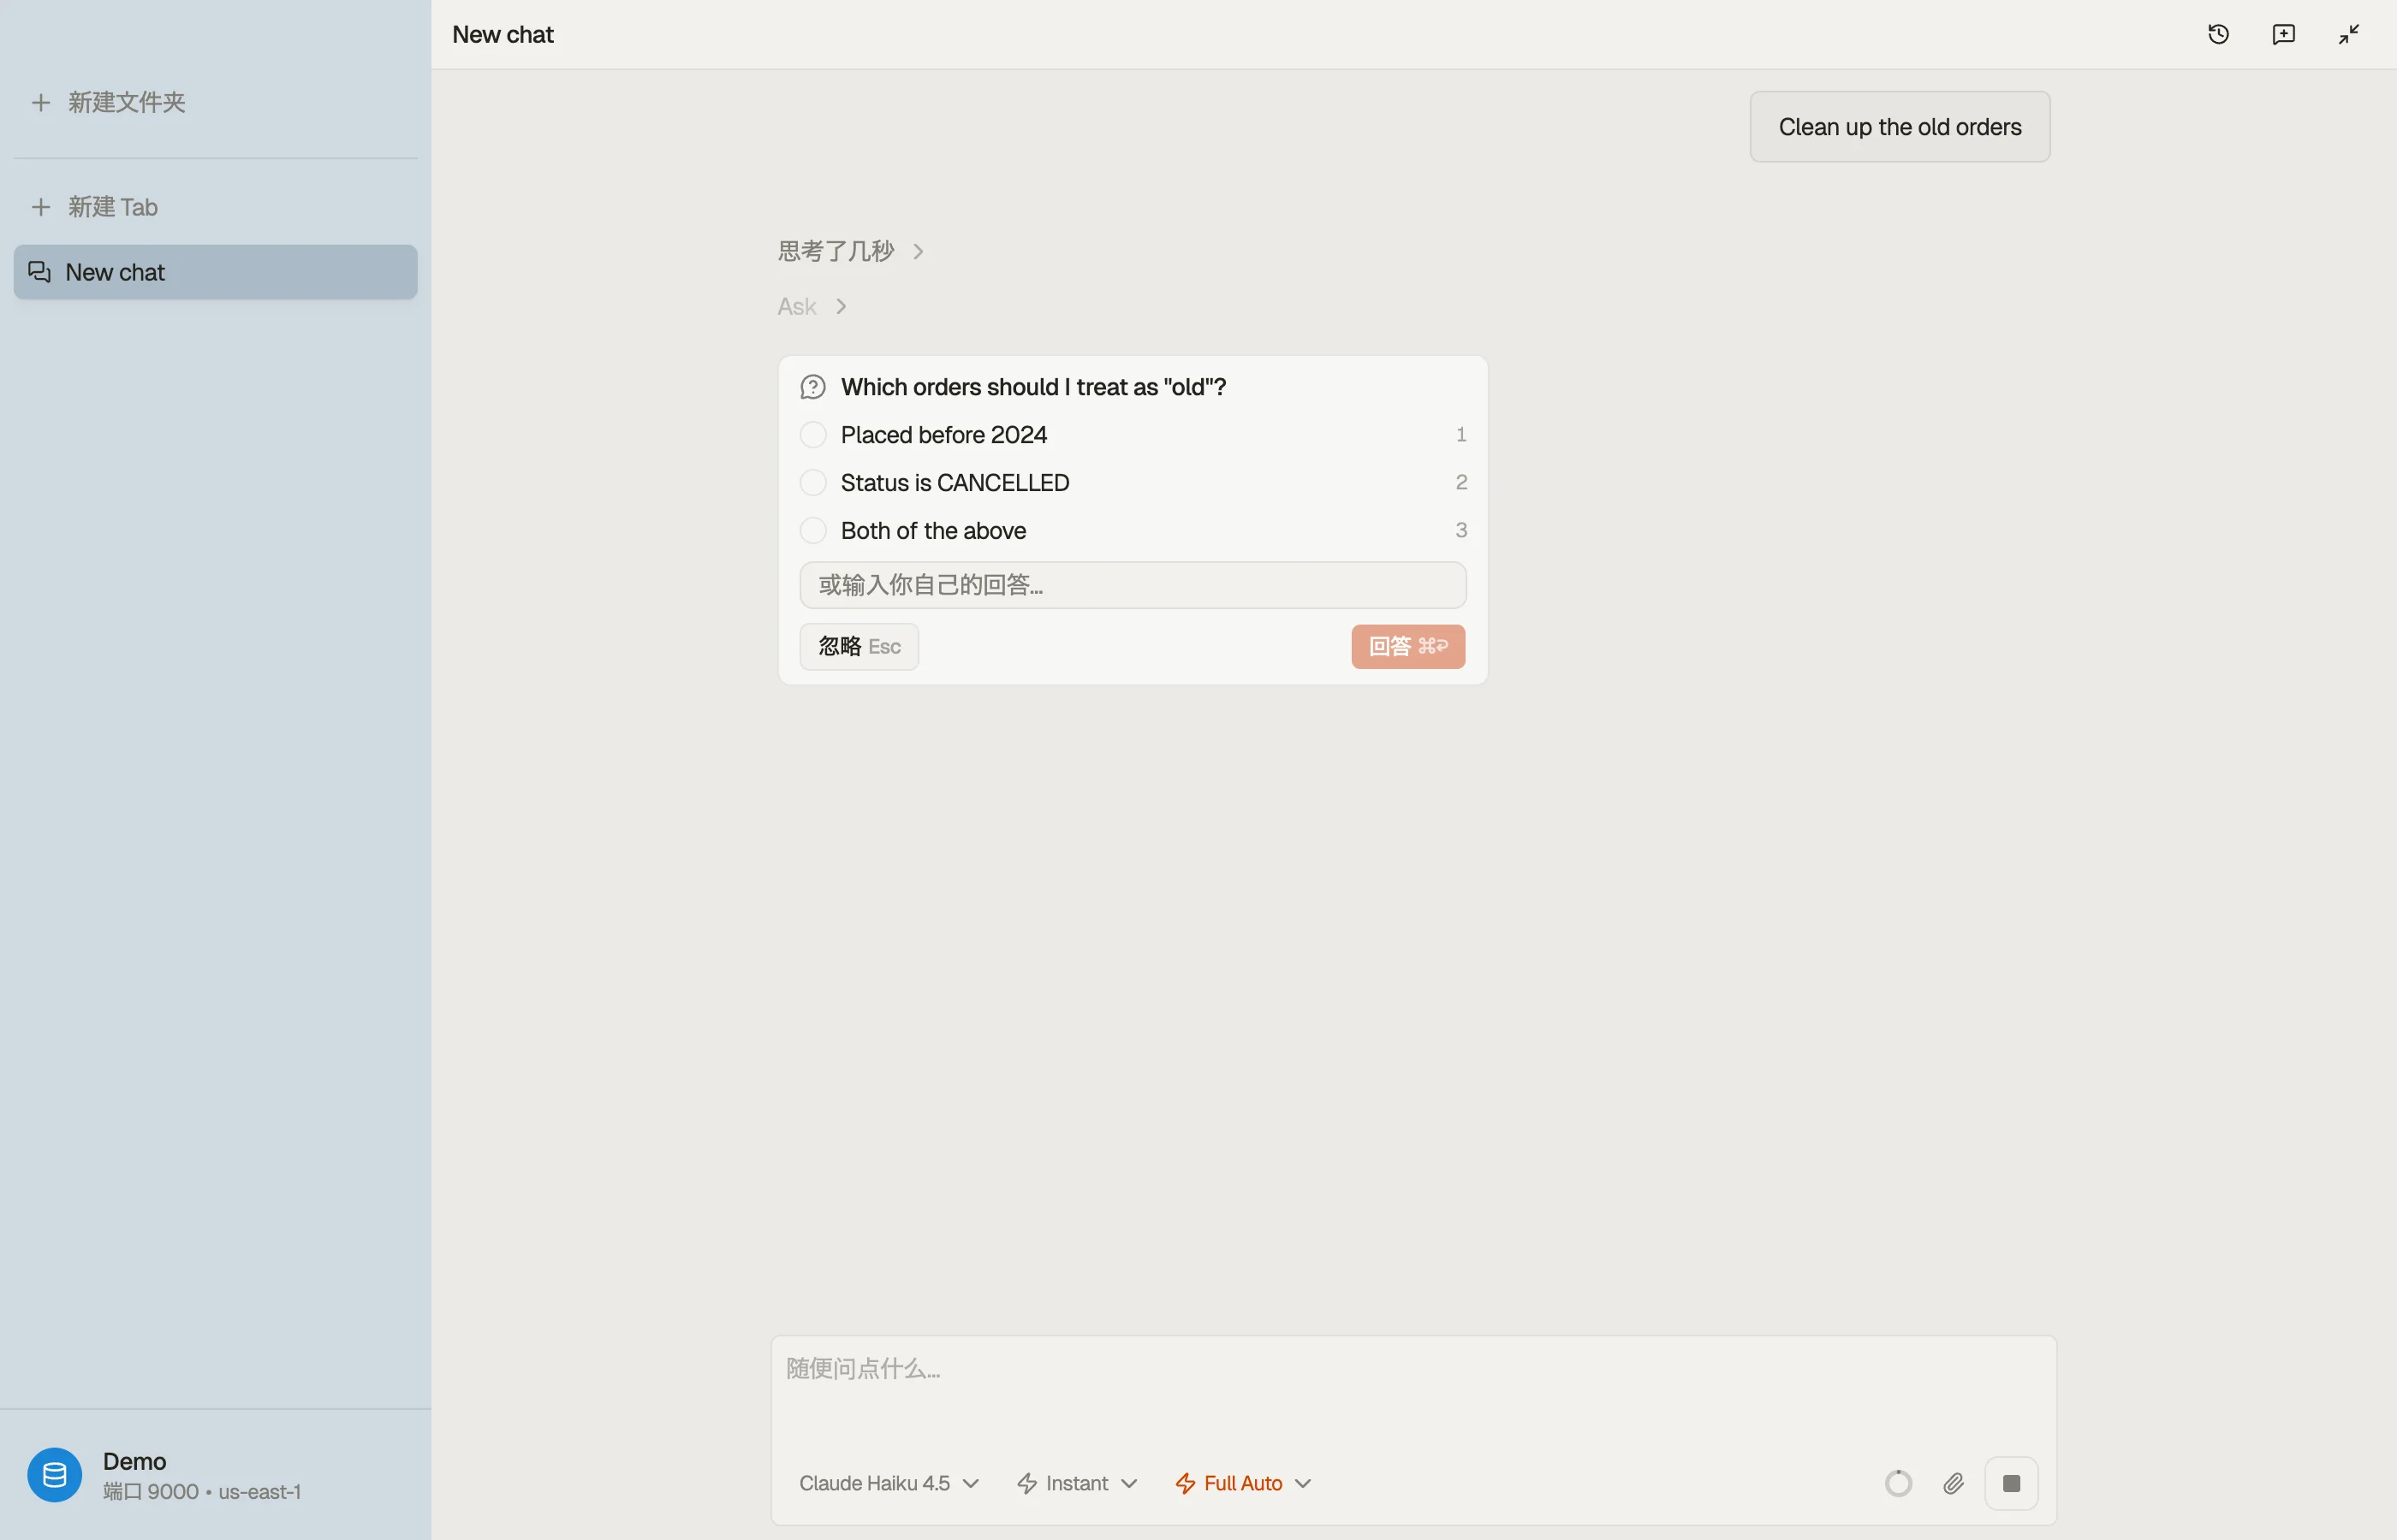Stop generation with the square stop button
The width and height of the screenshot is (2397, 1540).
(x=2011, y=1483)
